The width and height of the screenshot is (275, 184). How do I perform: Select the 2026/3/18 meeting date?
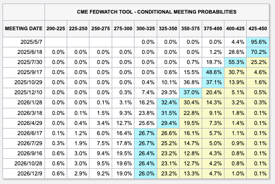point(30,113)
